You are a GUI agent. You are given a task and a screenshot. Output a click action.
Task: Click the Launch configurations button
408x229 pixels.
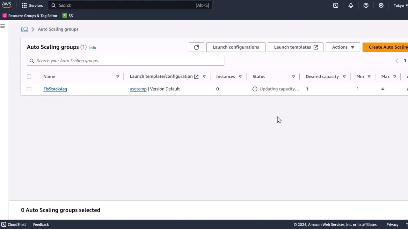236,47
